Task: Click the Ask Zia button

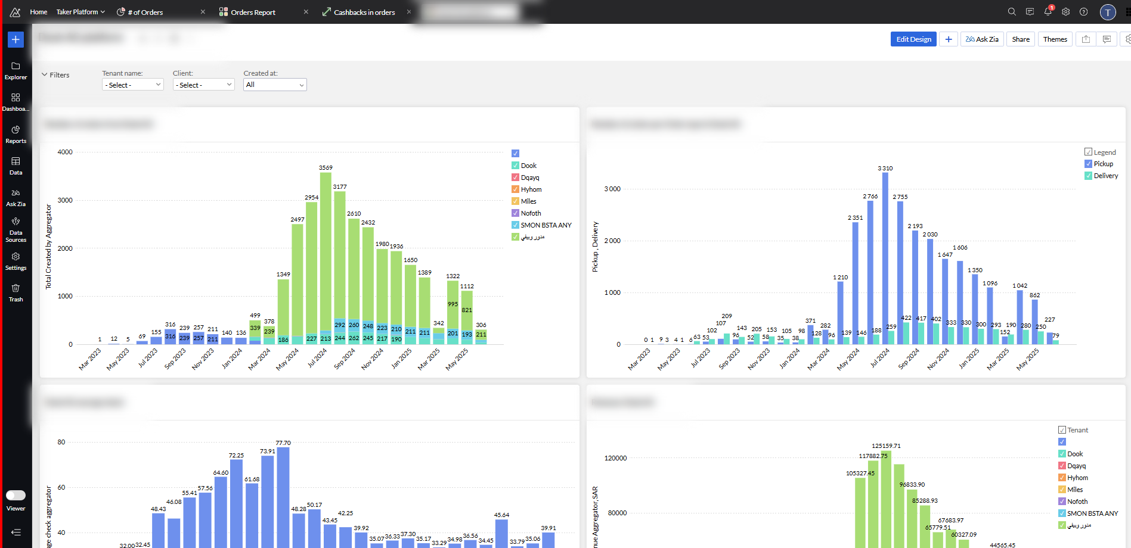Action: [x=982, y=39]
